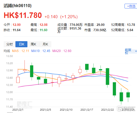Screen dimensions: 137x113
Task: Click the 均线 label
Action: 7,51
